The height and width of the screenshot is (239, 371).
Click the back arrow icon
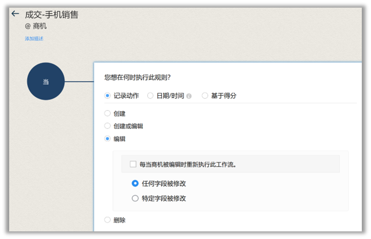pyautogui.click(x=15, y=14)
